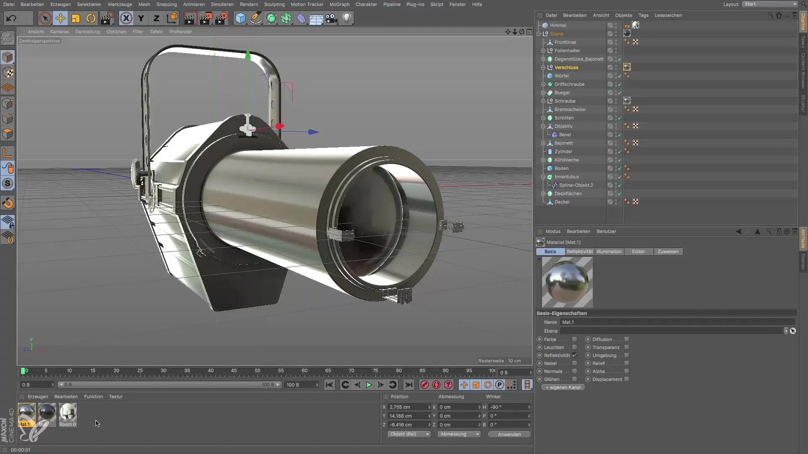Screen dimensions: 808x454
Task: Click the camera object icon
Action: pyautogui.click(x=331, y=18)
